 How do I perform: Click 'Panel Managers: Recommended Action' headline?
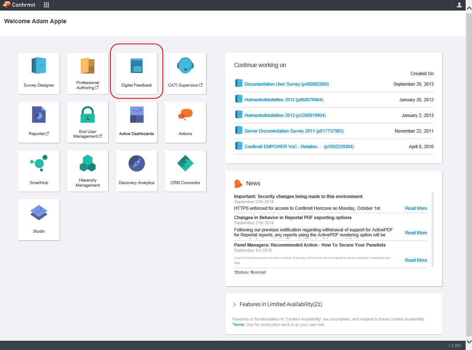310,245
